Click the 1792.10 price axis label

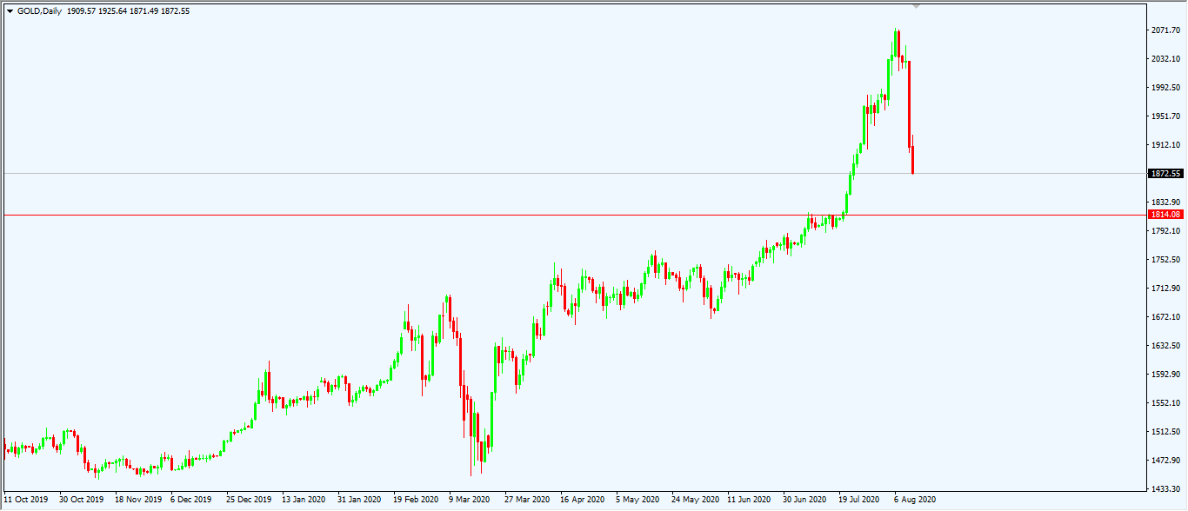1165,231
